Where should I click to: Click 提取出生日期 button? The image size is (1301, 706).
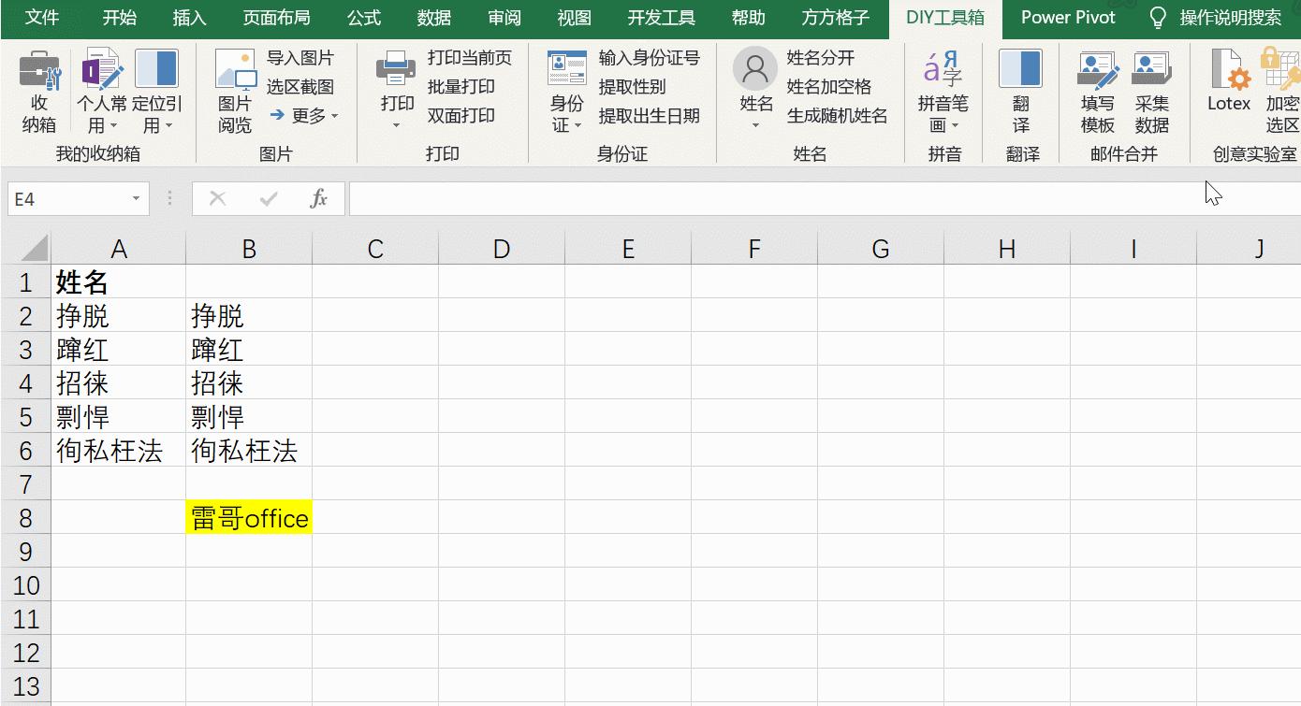pyautogui.click(x=650, y=116)
